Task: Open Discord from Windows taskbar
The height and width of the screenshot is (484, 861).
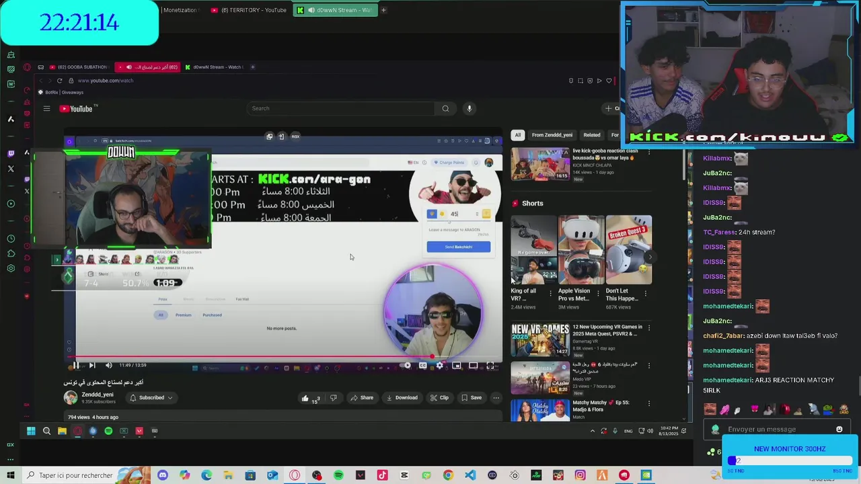Action: (x=162, y=475)
